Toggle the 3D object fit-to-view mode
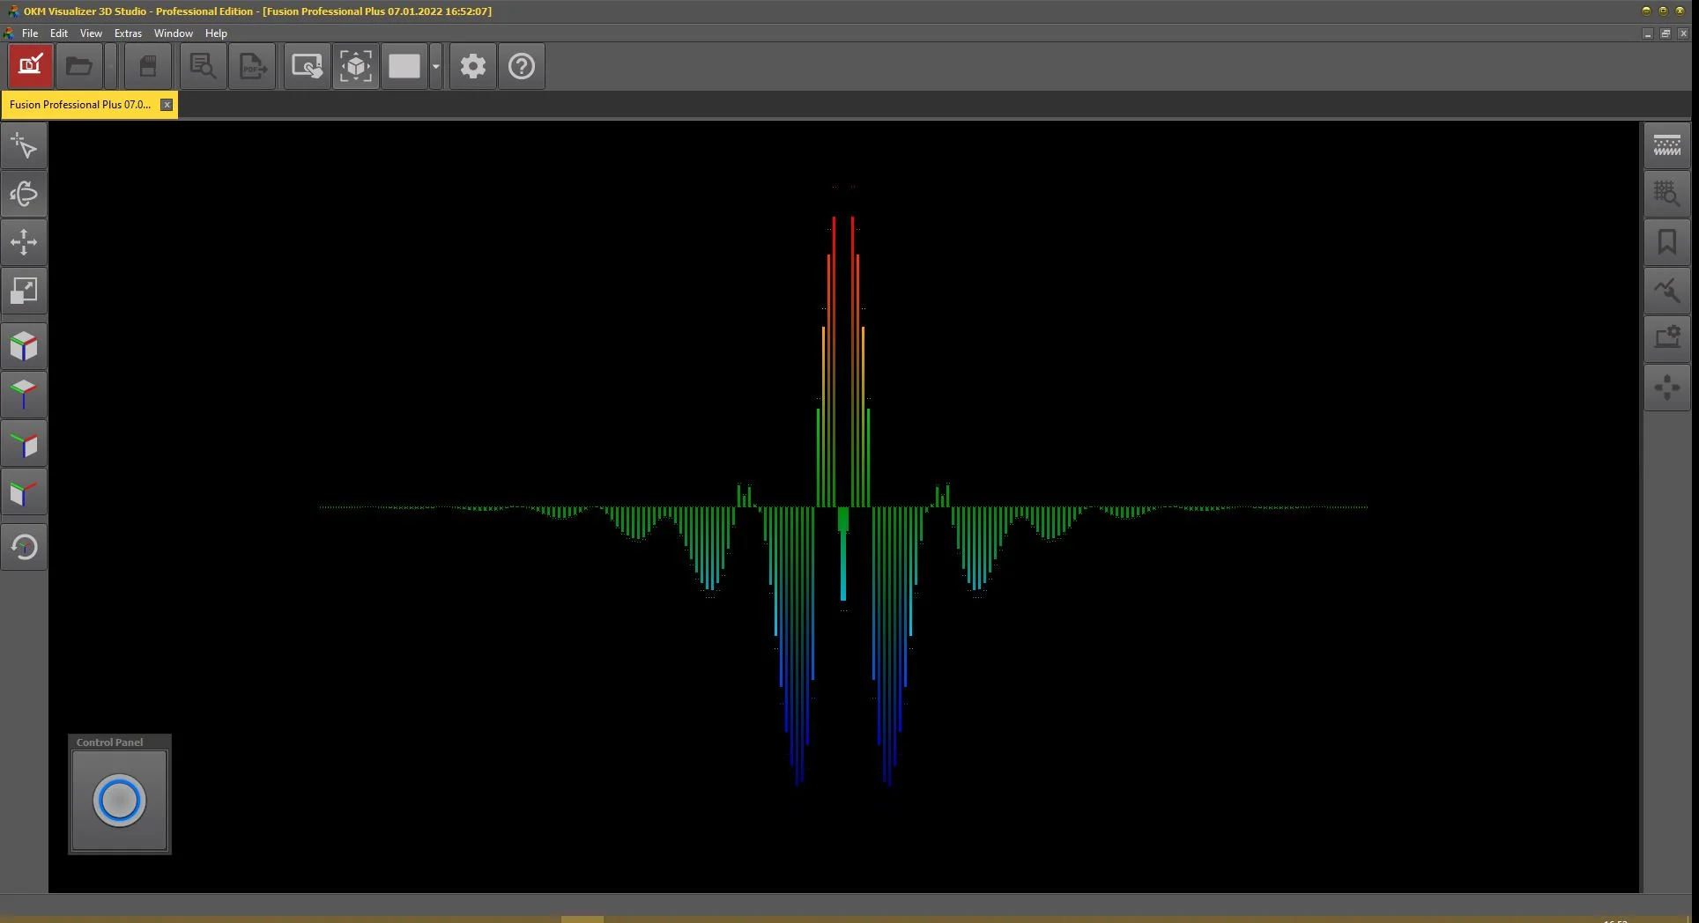Viewport: 1699px width, 923px height. (x=356, y=66)
